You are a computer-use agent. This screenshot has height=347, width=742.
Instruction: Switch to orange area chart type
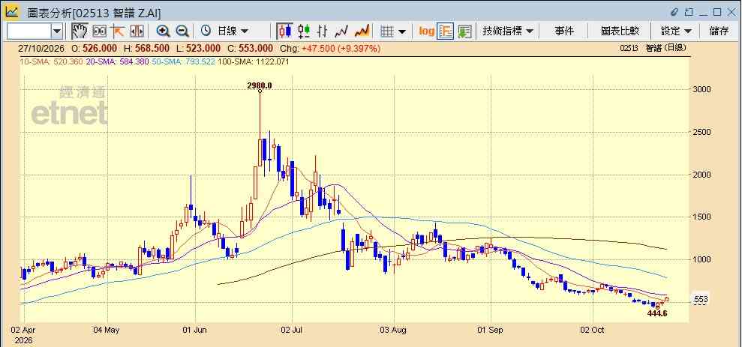362,31
